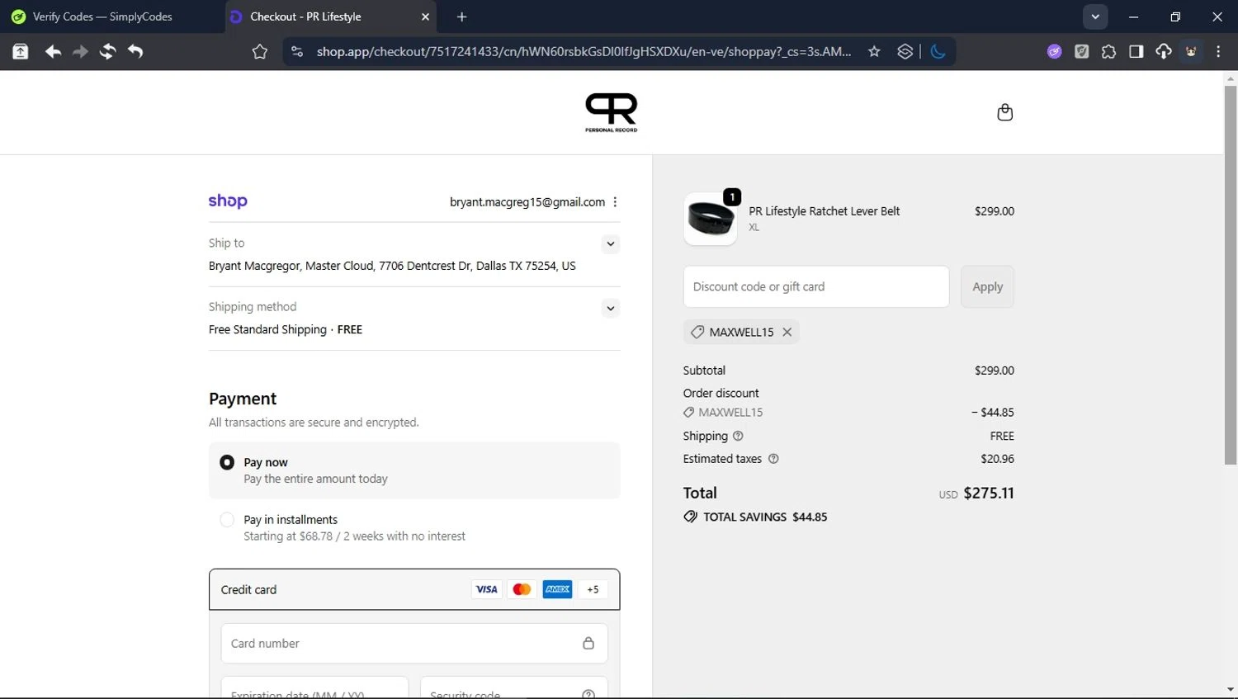Go forward in browser
Image resolution: width=1238 pixels, height=699 pixels.
[x=80, y=51]
